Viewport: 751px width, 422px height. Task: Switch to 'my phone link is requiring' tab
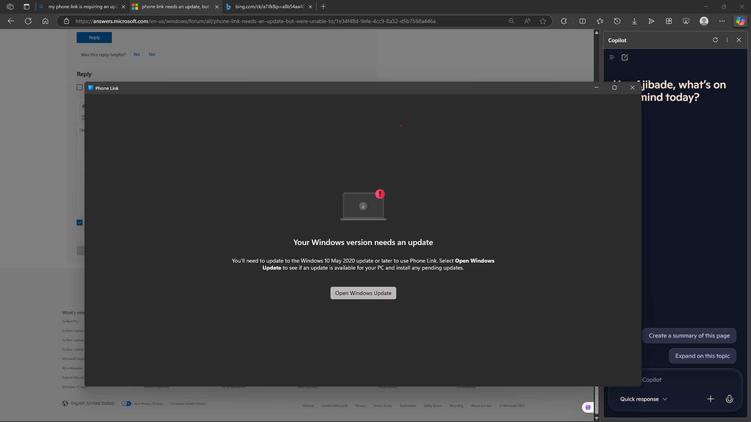82,7
